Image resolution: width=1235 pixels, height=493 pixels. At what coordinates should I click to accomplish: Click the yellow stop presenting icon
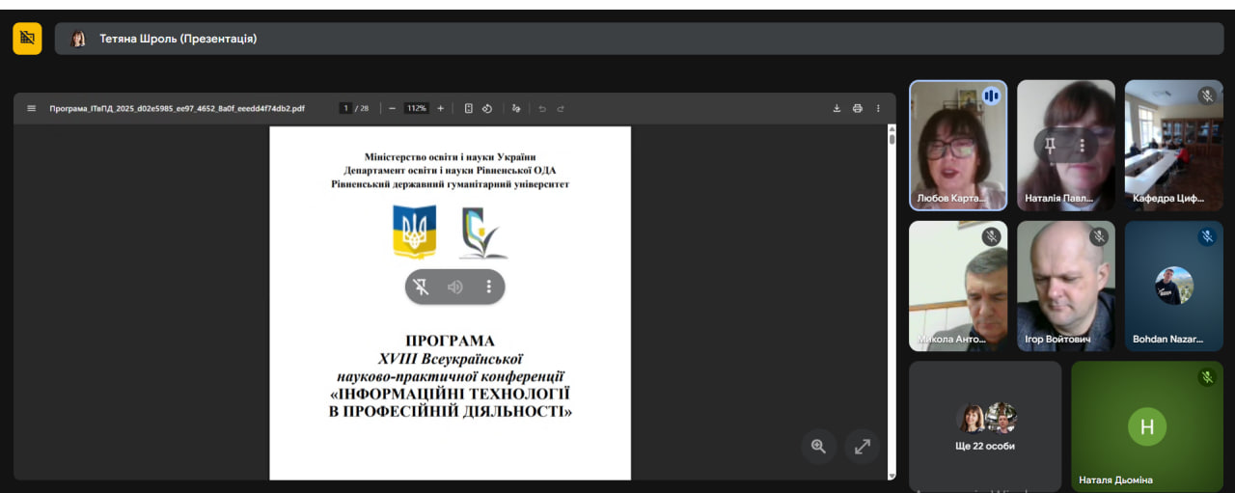[27, 39]
